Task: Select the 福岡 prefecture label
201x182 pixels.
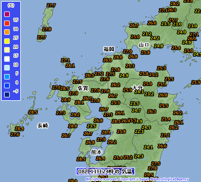Action: 109,49
